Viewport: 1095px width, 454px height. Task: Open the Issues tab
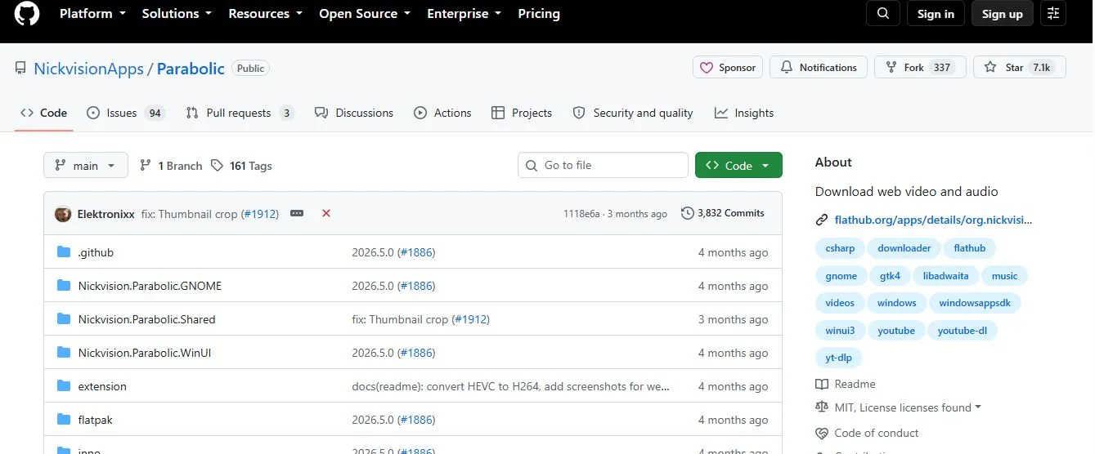[x=126, y=113]
